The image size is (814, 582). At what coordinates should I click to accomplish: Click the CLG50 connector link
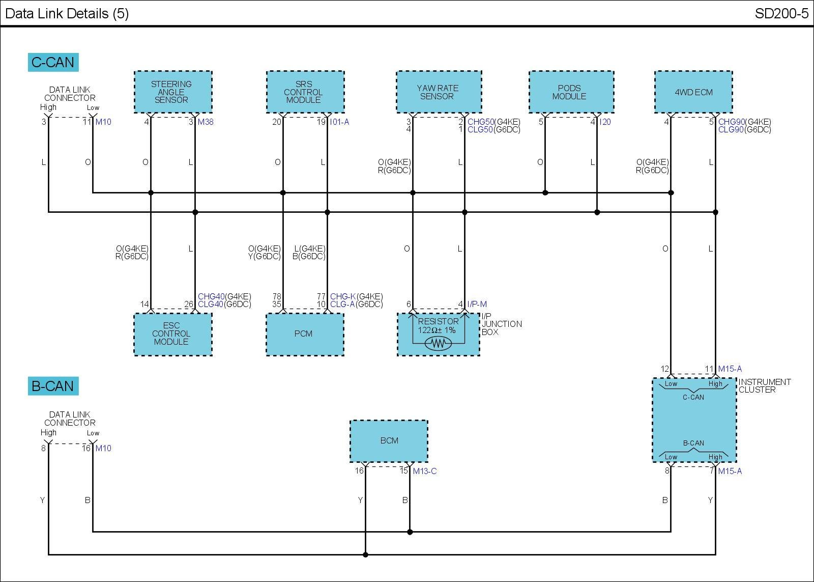tap(480, 130)
